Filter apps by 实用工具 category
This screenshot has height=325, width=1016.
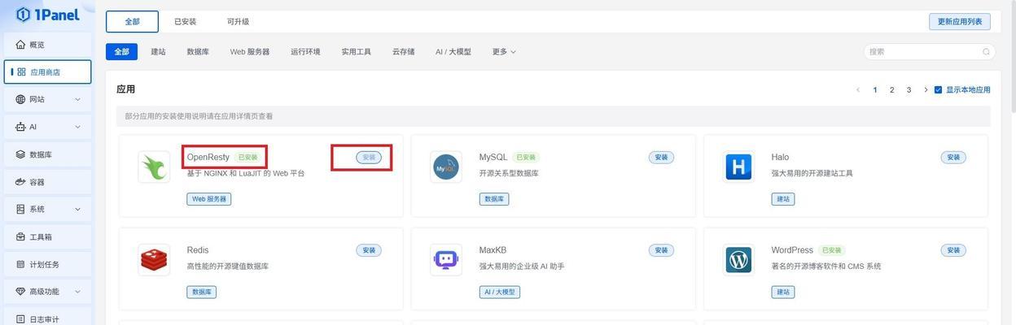[x=356, y=51]
